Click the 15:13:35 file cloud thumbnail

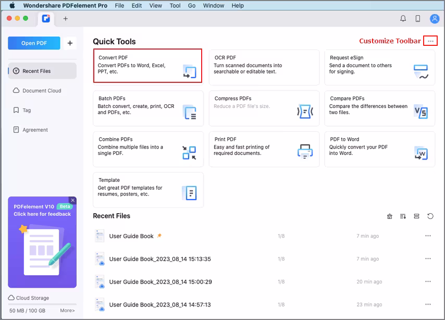(100, 259)
